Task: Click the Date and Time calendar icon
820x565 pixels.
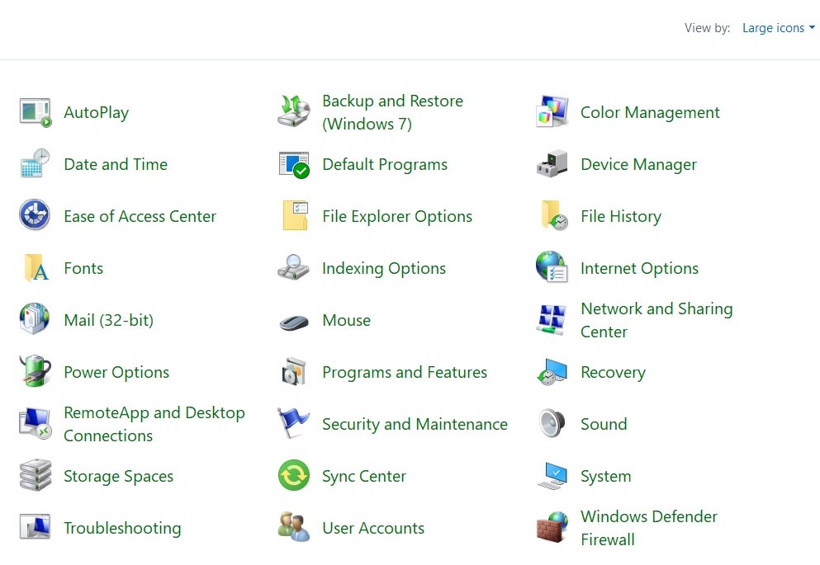Action: 35,163
